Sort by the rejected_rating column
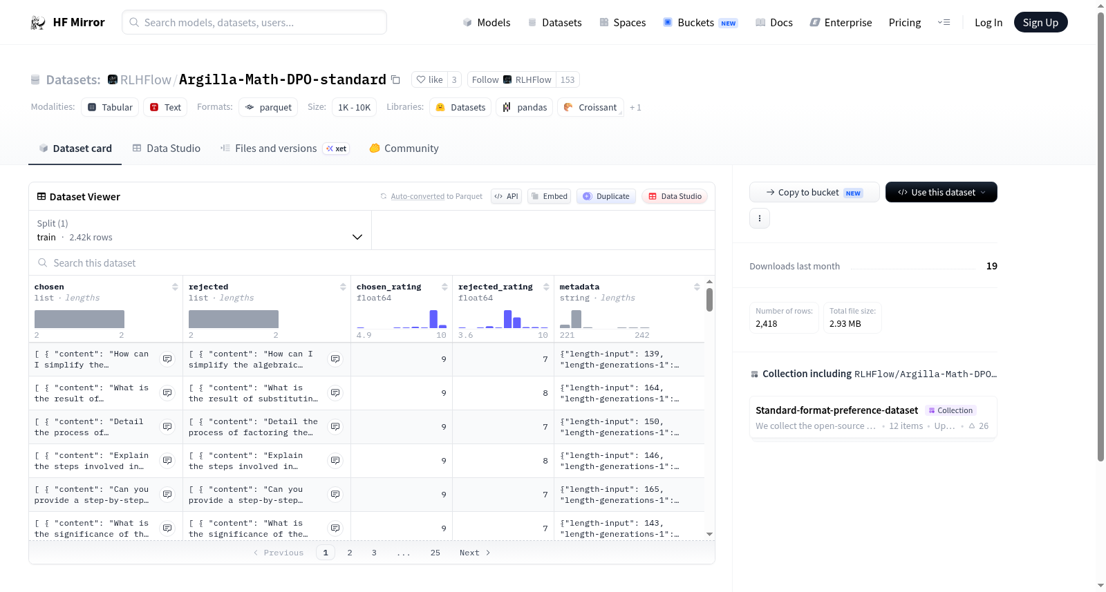 click(x=546, y=287)
